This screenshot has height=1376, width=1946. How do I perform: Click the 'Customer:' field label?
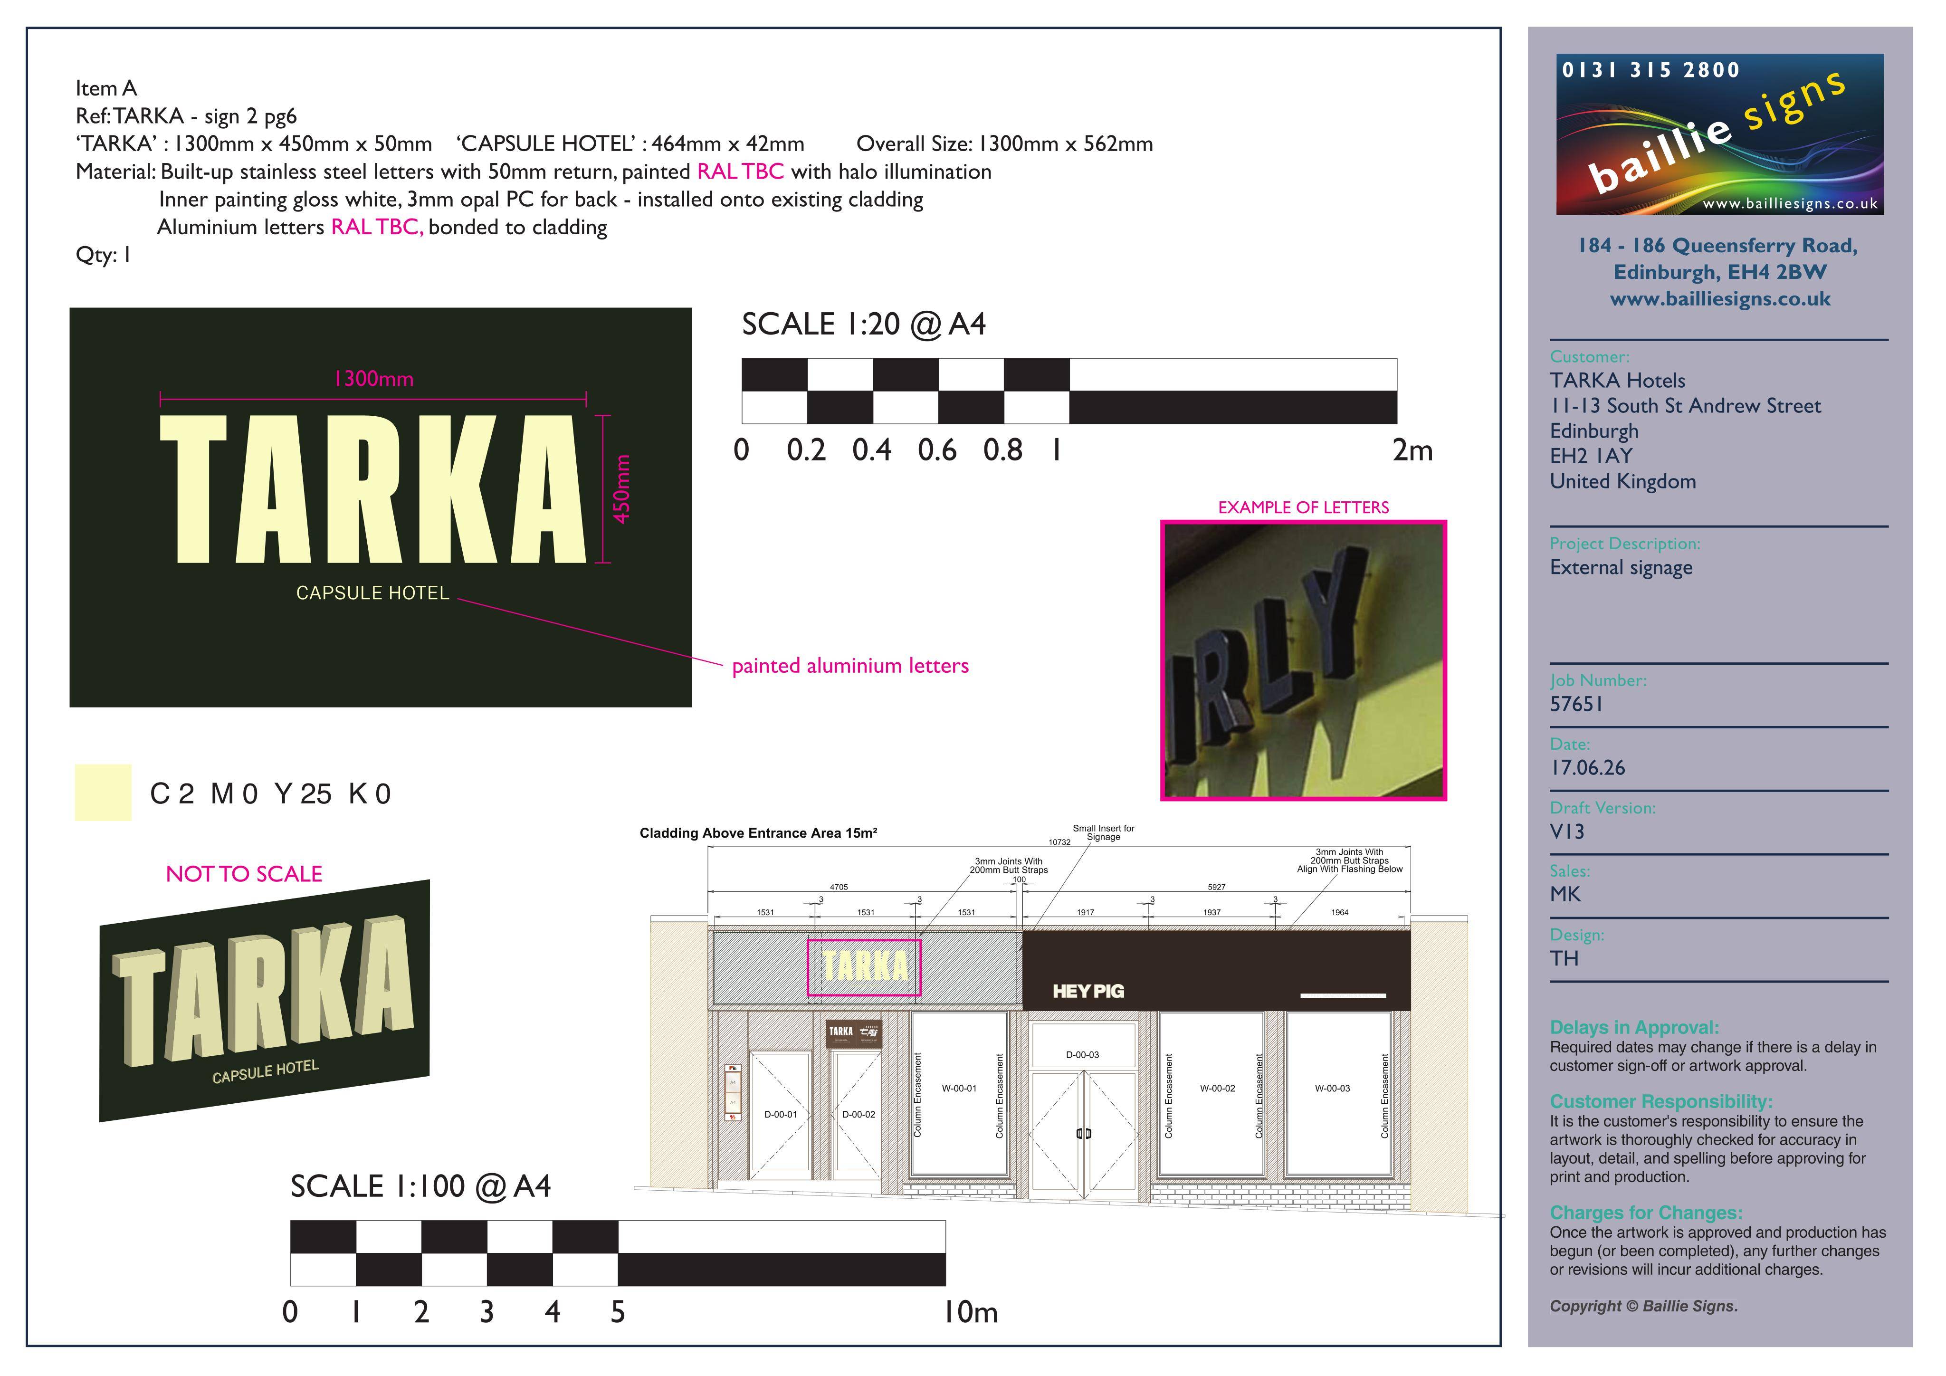pos(1589,357)
